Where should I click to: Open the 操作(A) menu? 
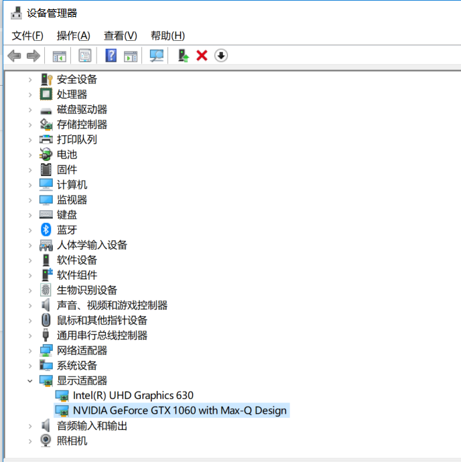74,35
